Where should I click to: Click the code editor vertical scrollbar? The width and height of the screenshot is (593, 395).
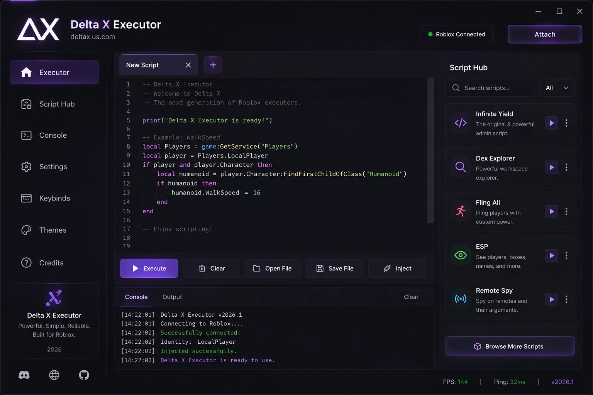(x=430, y=151)
